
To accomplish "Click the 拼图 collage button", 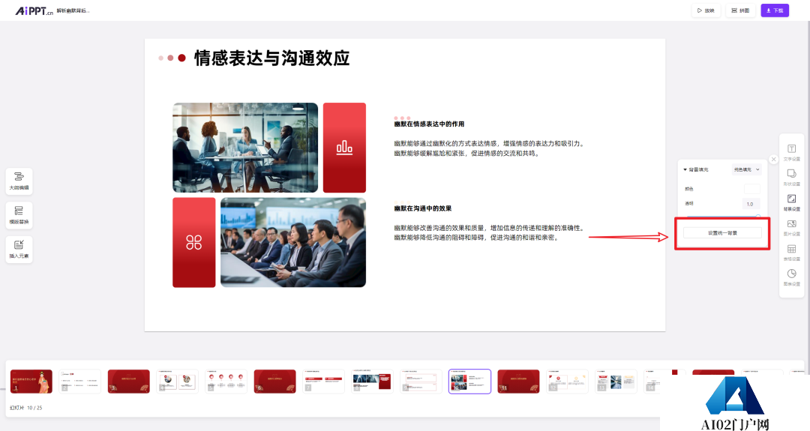I will click(x=740, y=10).
